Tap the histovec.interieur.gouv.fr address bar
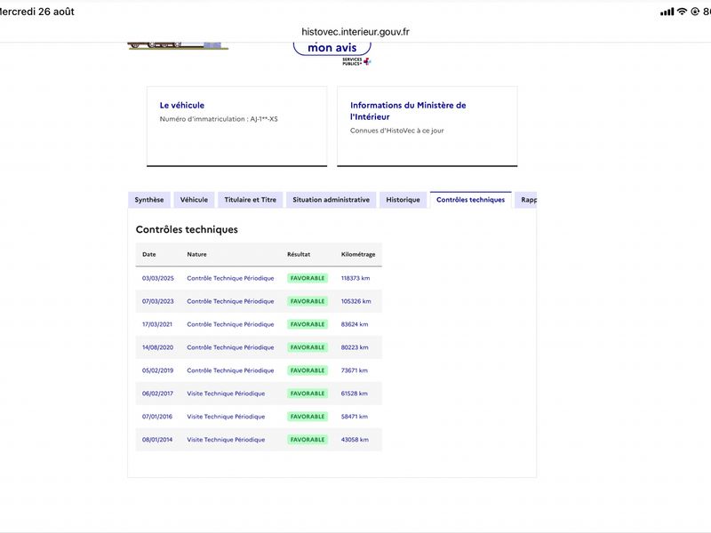The width and height of the screenshot is (711, 533). 355,32
